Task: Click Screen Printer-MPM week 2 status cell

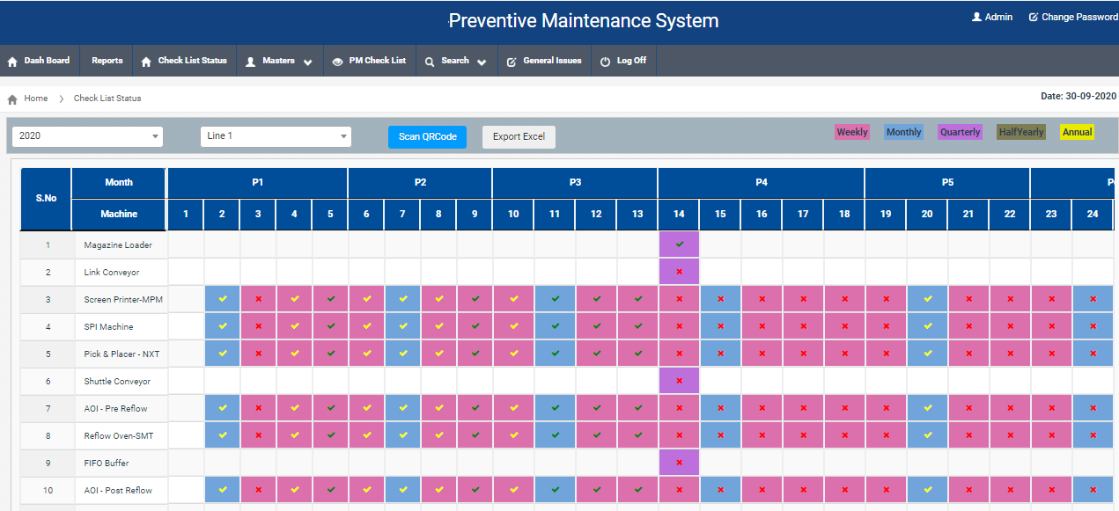Action: pyautogui.click(x=222, y=299)
